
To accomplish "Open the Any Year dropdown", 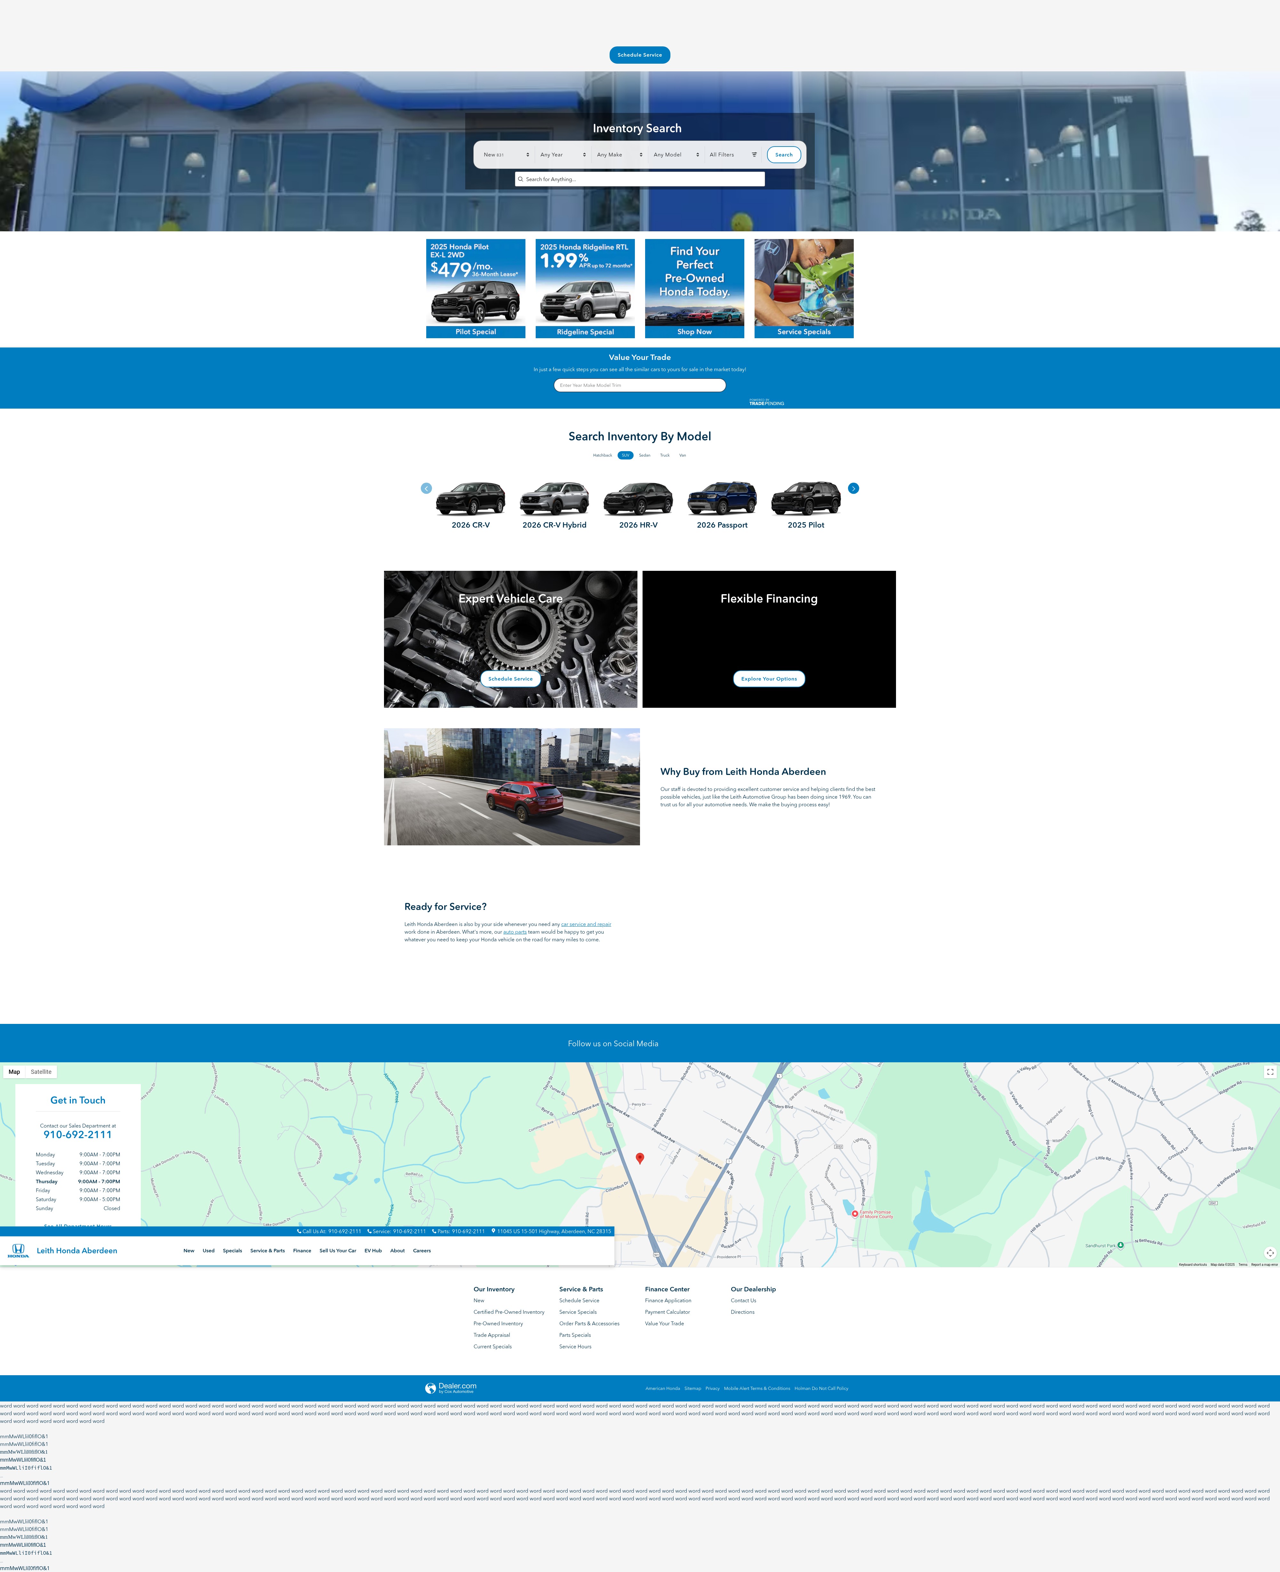I will tap(563, 155).
